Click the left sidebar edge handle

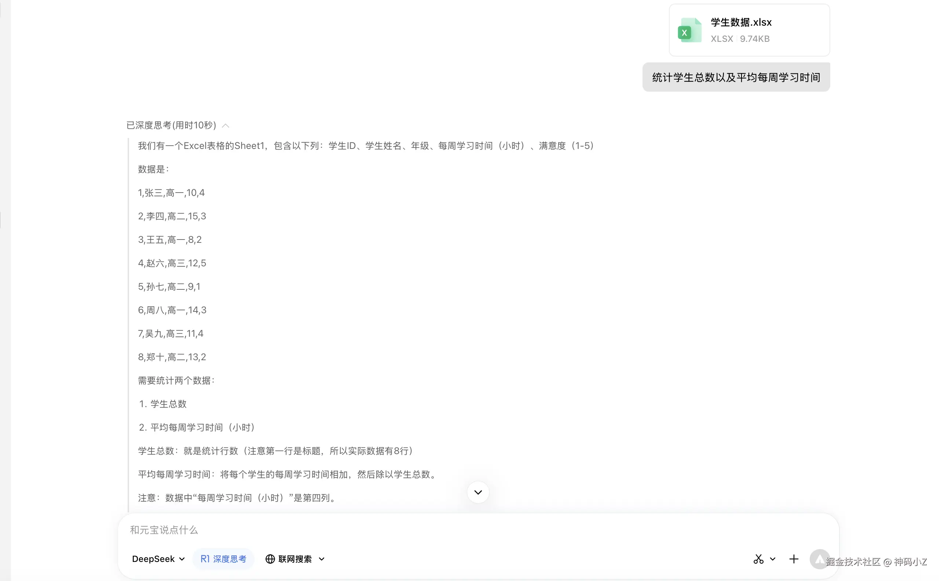click(x=1, y=220)
